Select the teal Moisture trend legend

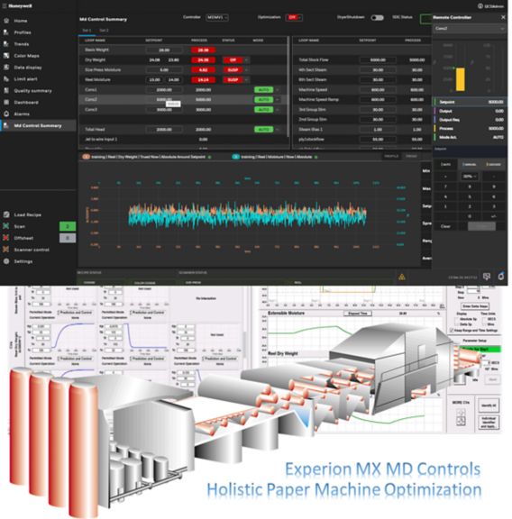point(275,157)
